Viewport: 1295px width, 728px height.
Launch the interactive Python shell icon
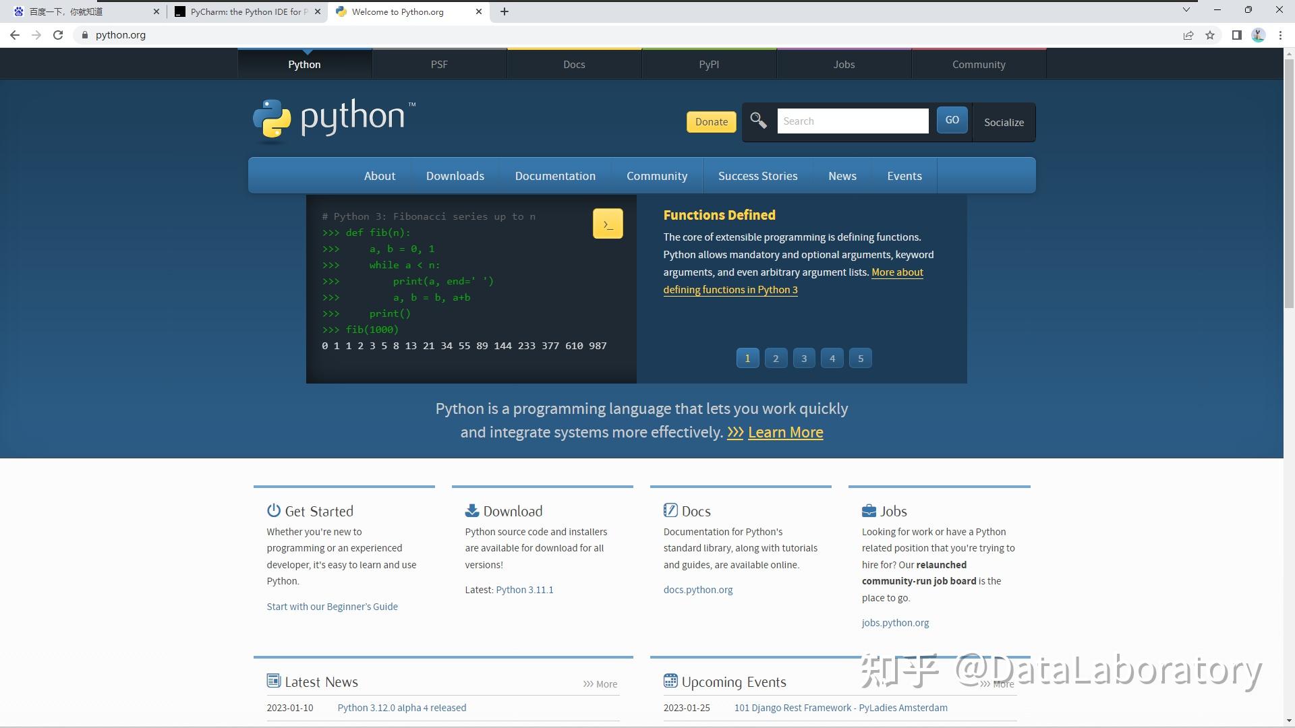608,223
